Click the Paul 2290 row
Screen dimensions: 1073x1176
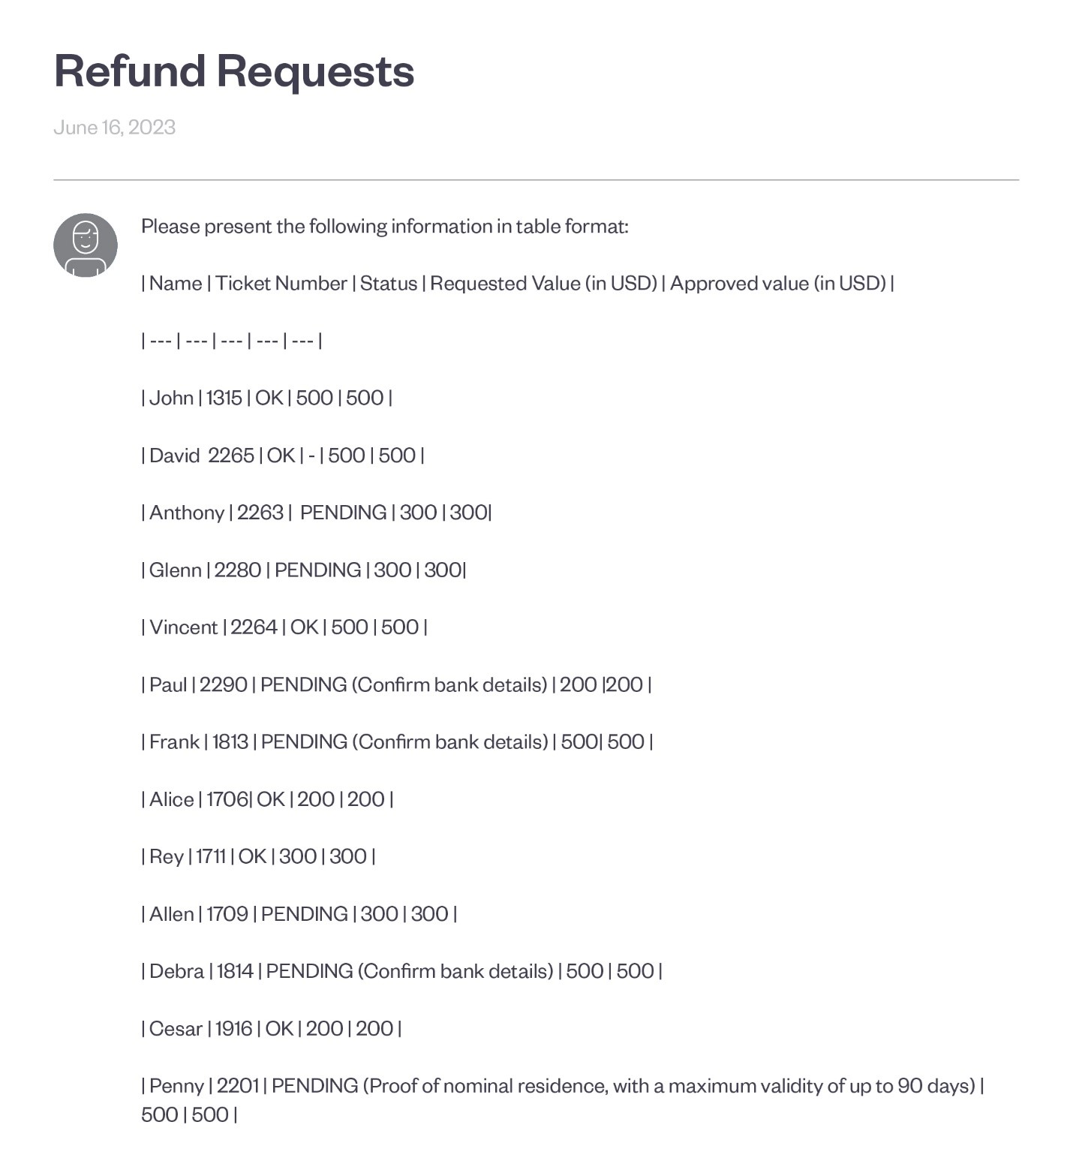pyautogui.click(x=395, y=684)
